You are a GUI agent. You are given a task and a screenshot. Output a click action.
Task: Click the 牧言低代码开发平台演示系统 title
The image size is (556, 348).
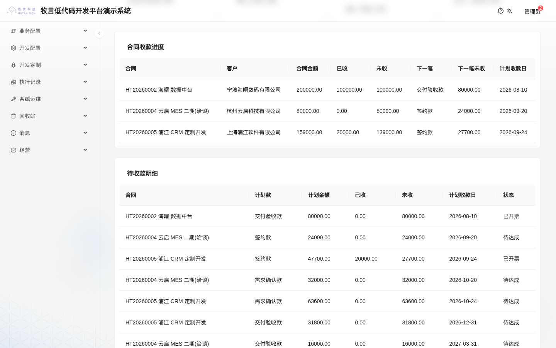(86, 11)
